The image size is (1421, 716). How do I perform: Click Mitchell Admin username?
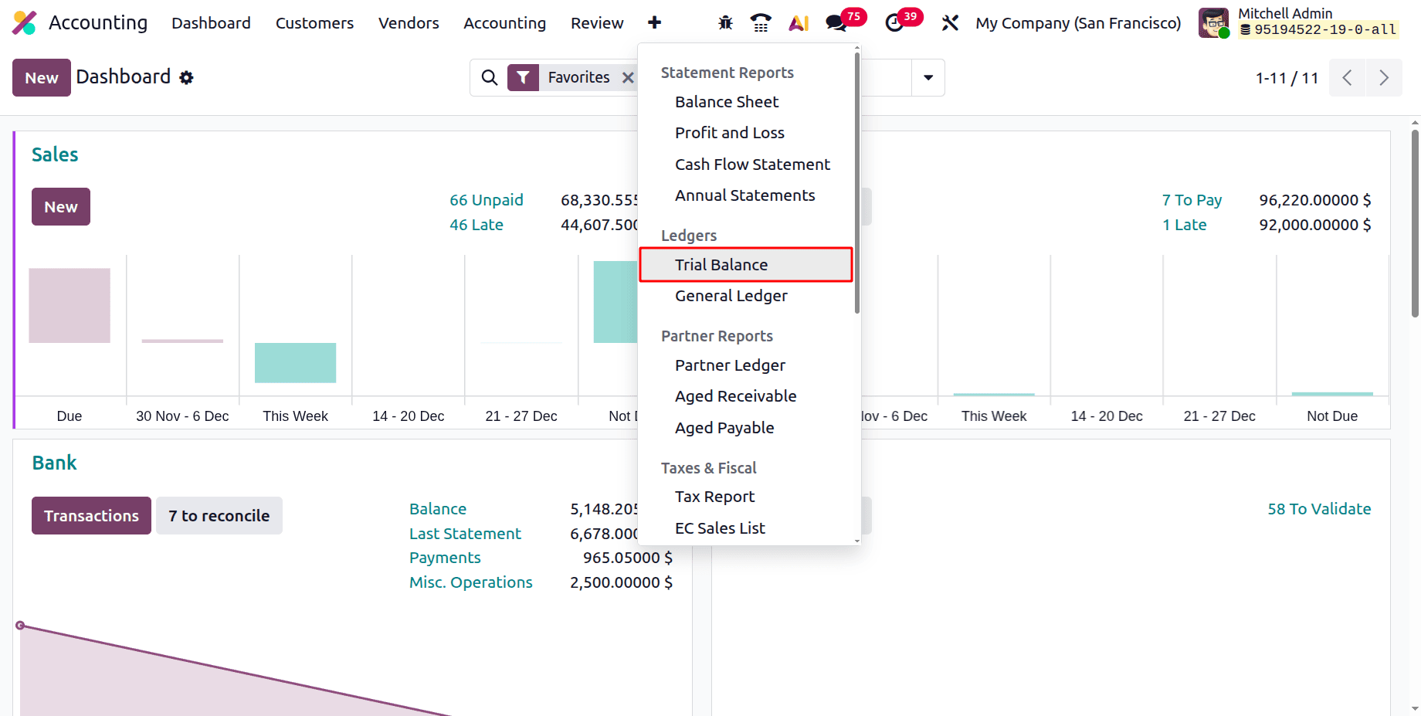[x=1285, y=14]
